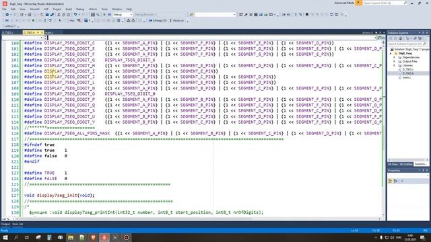Expand the Dependencies folder
This screenshot has height=242, width=431.
pyautogui.click(x=395, y=57)
